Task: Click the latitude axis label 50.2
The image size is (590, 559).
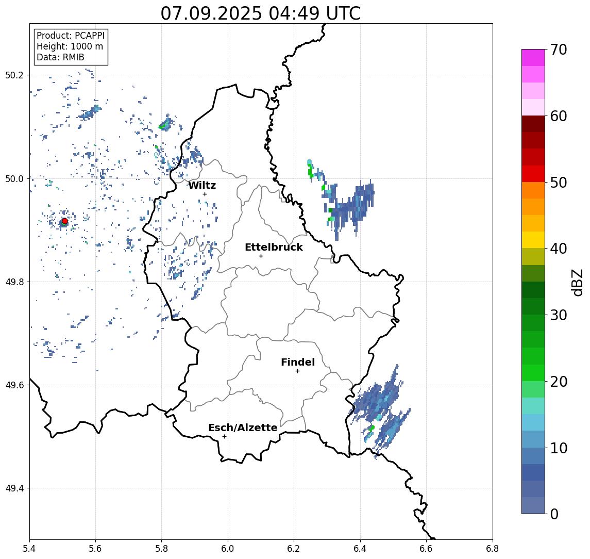Action: pyautogui.click(x=14, y=75)
